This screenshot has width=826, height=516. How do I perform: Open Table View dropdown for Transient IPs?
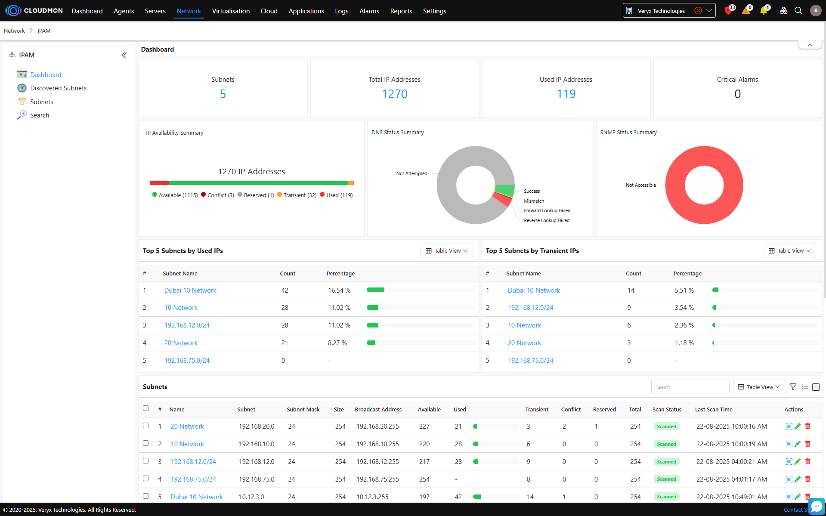coord(789,250)
